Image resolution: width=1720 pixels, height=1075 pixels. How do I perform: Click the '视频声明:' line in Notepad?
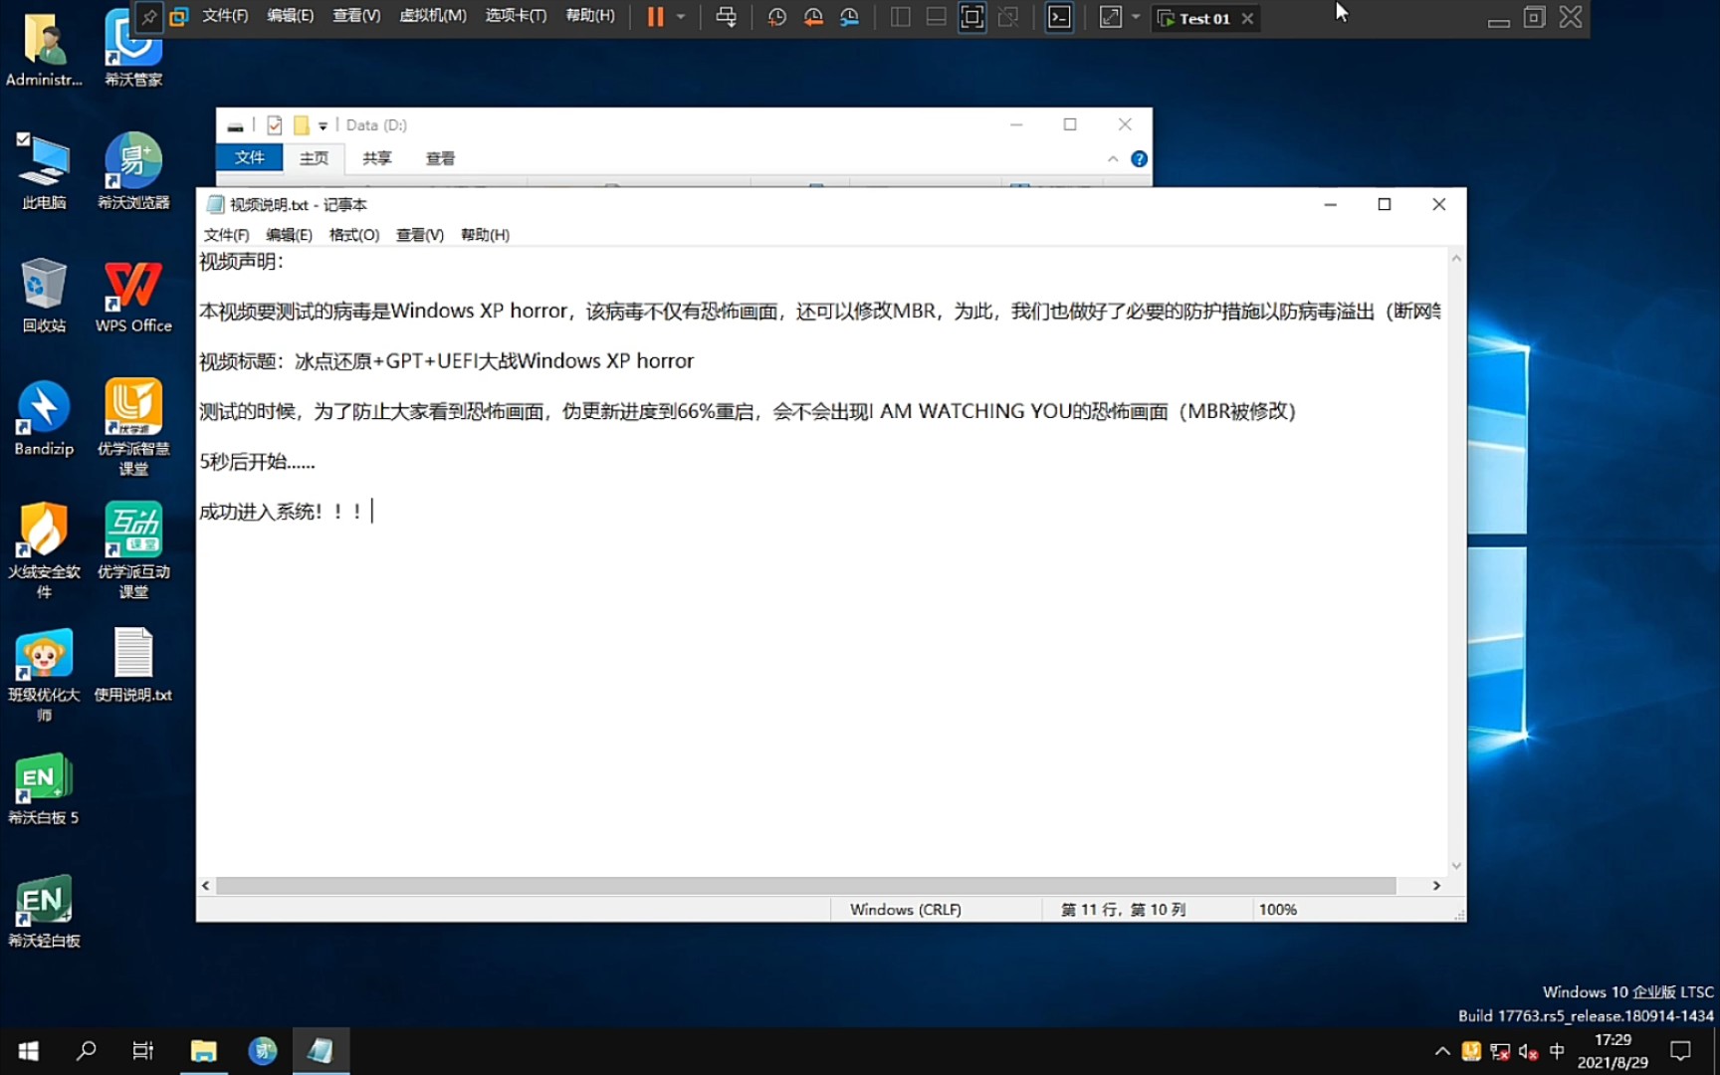click(x=242, y=262)
